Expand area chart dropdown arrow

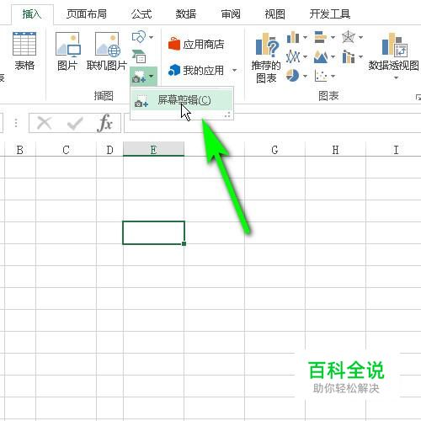pyautogui.click(x=333, y=56)
